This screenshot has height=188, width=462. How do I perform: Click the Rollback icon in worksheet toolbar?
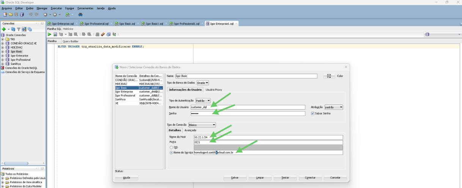pos(90,34)
